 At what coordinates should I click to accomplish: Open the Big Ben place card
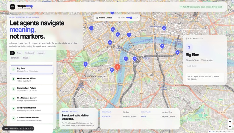point(31,70)
